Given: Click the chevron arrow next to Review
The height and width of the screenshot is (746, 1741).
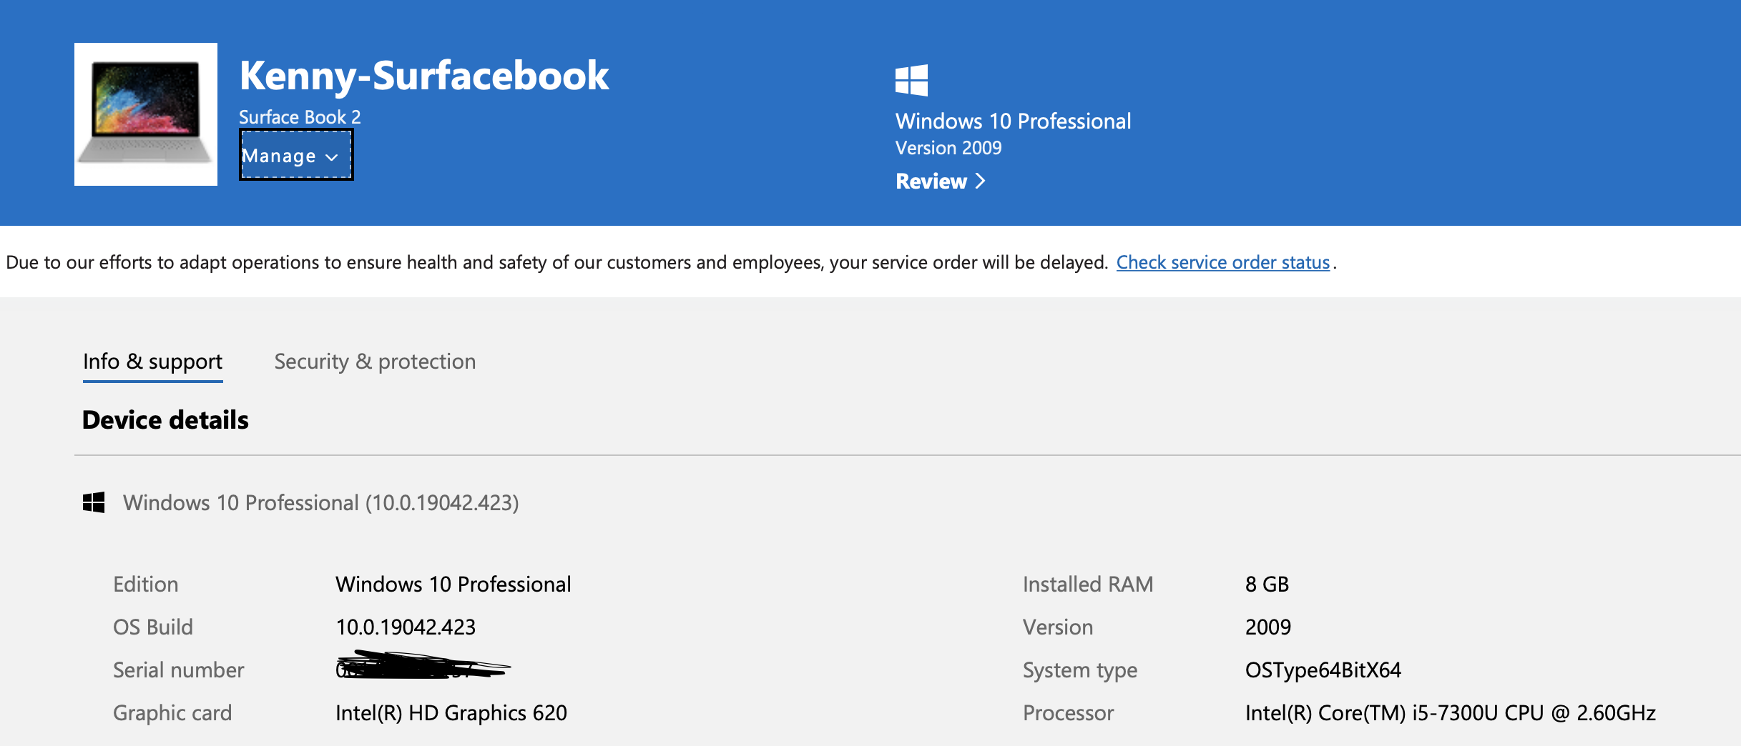Looking at the screenshot, I should 981,181.
